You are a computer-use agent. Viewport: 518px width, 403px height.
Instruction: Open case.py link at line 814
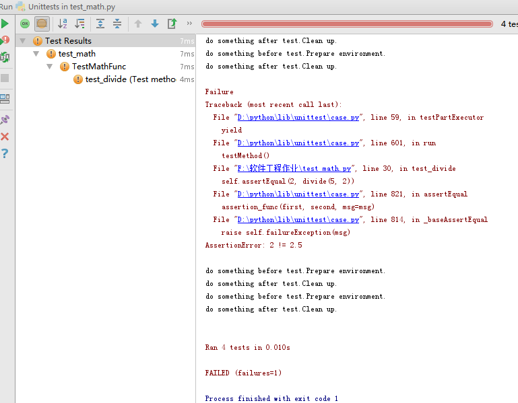coord(298,220)
